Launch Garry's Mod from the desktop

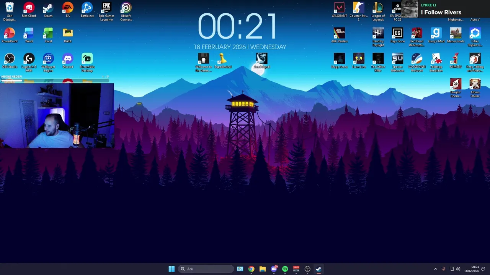coord(436,35)
